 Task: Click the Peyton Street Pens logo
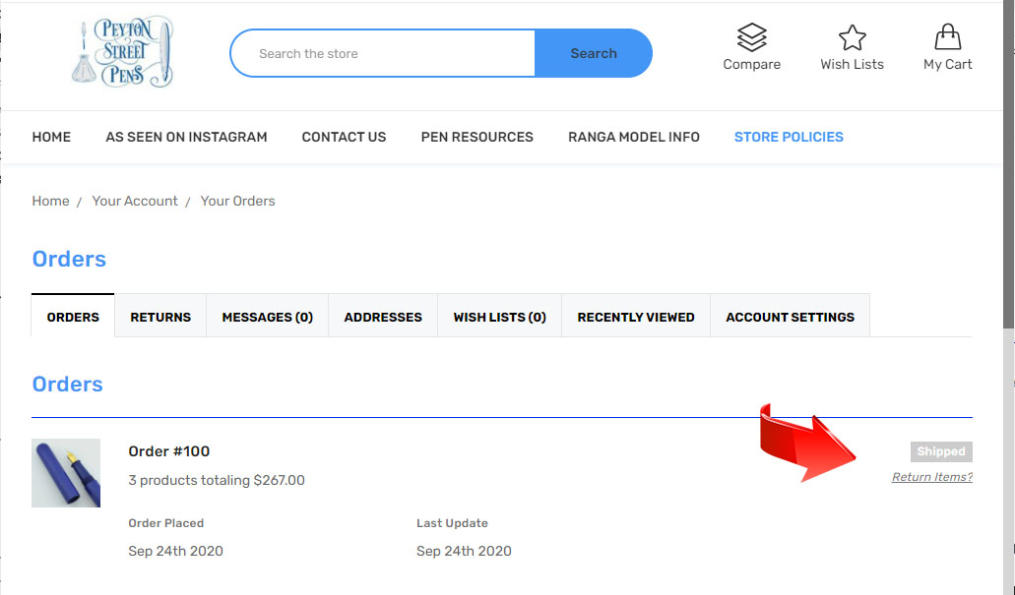point(122,52)
